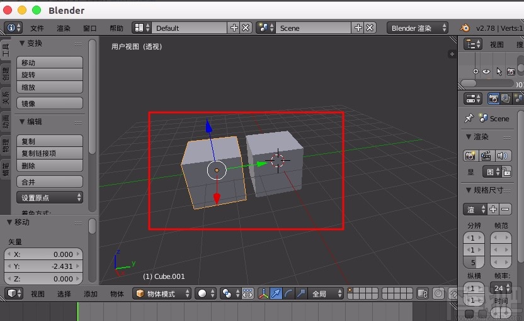The width and height of the screenshot is (524, 321).
Task: Adjust the vector Z value slider
Action: [43, 279]
